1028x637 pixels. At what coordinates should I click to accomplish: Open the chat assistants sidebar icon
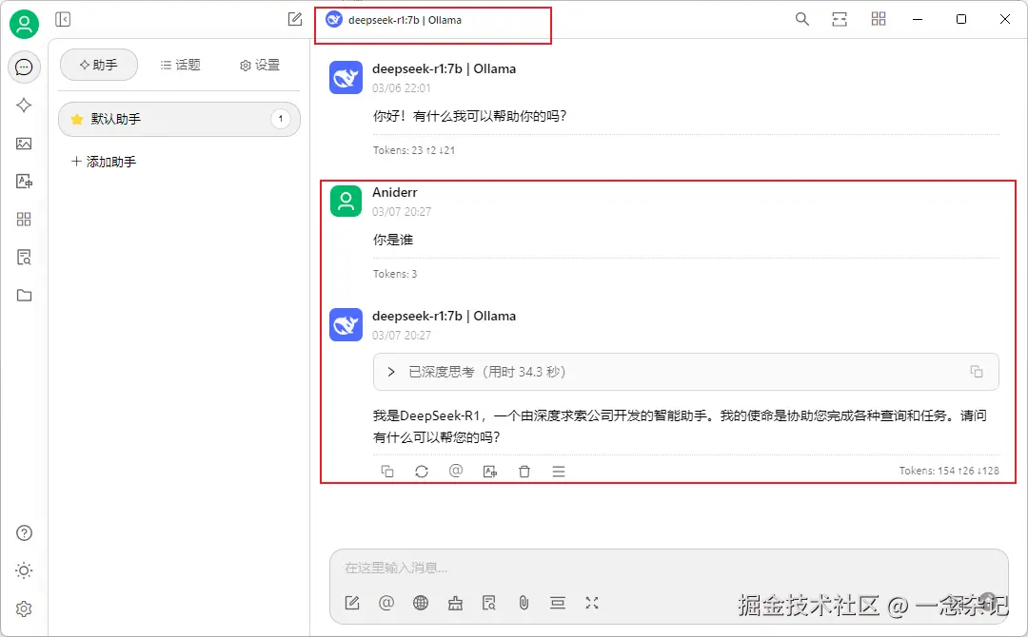coord(24,67)
